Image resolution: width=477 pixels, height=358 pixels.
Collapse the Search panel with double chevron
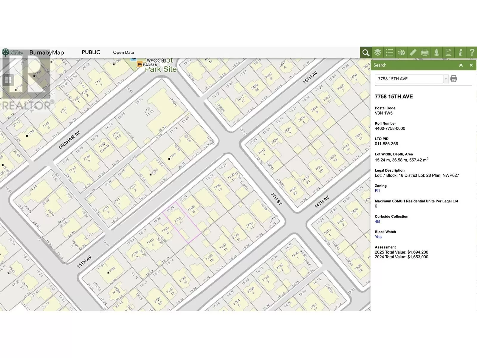coord(461,65)
